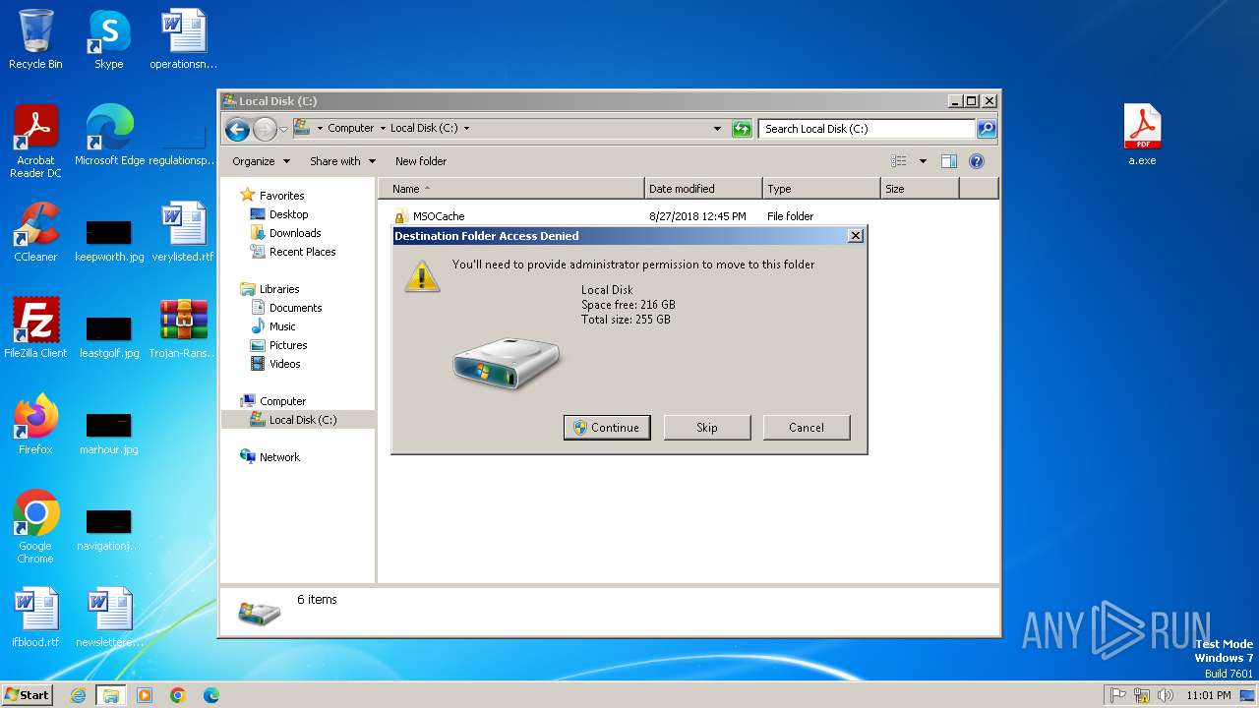
Task: Open the Pictures library
Action: tap(288, 345)
